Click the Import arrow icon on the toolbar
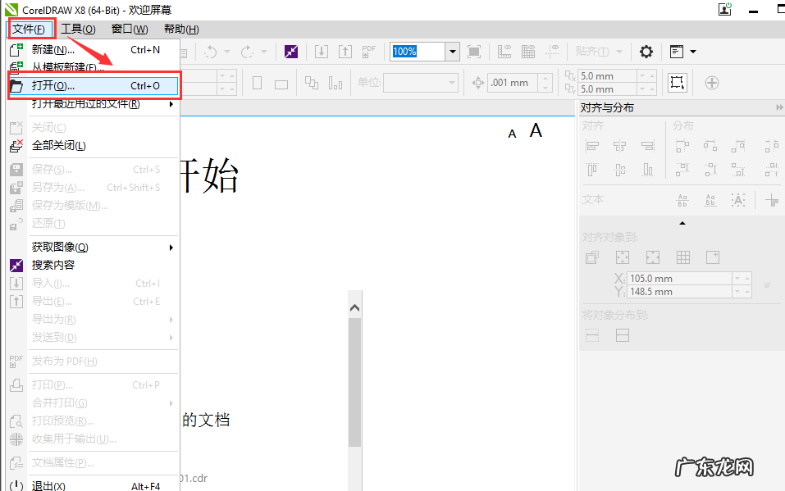Viewport: 785px width, 491px height. click(x=320, y=52)
